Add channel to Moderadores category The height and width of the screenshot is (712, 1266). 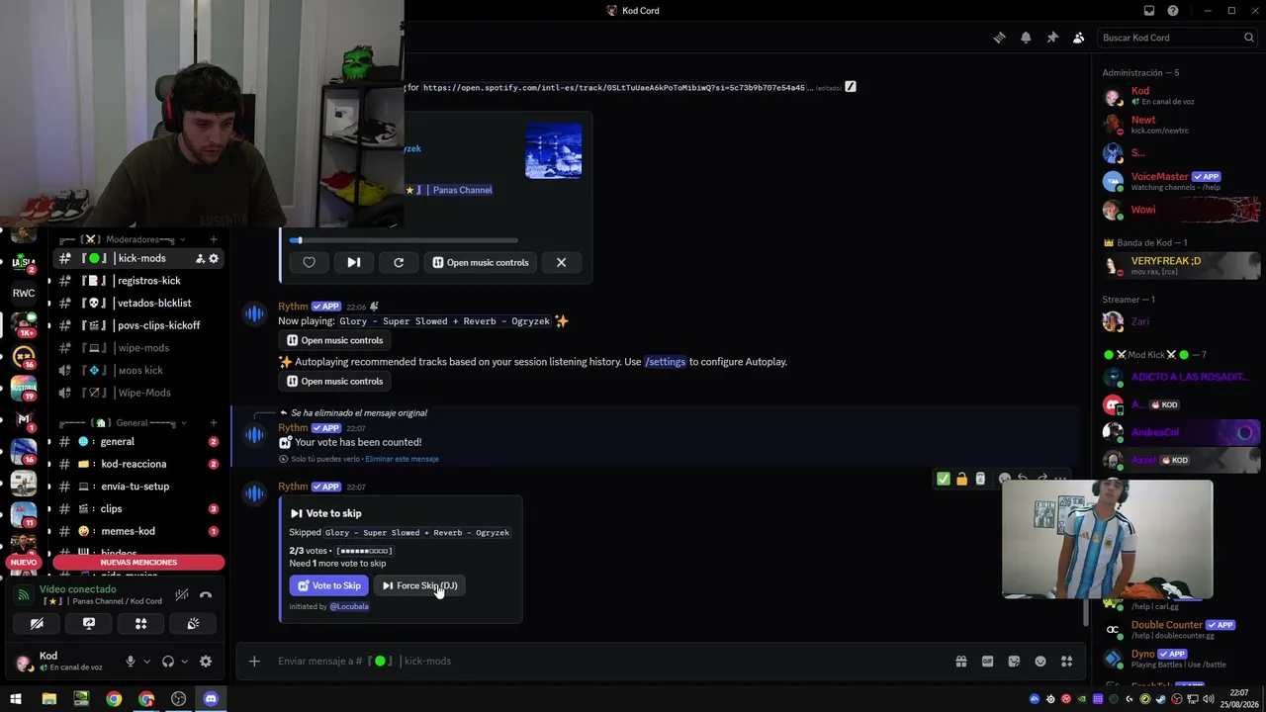point(213,239)
